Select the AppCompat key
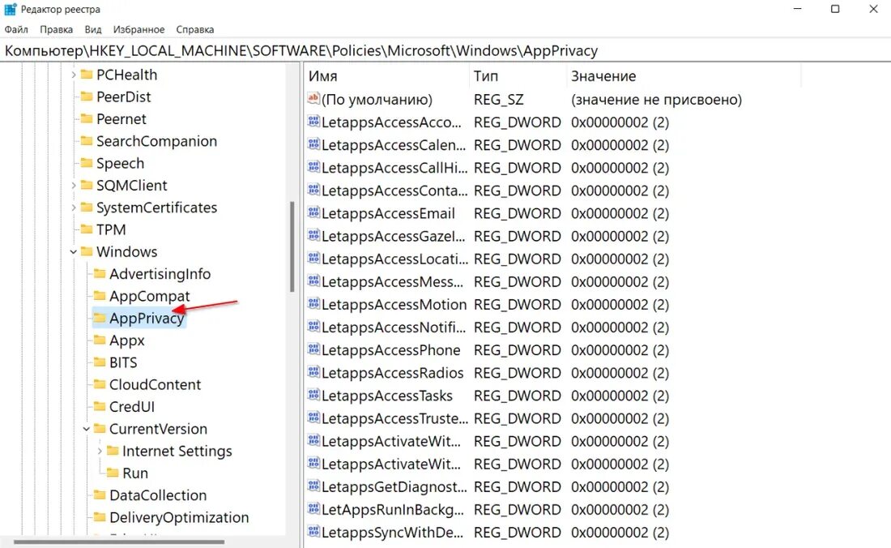Viewport: 891px width, 548px height. click(x=150, y=296)
